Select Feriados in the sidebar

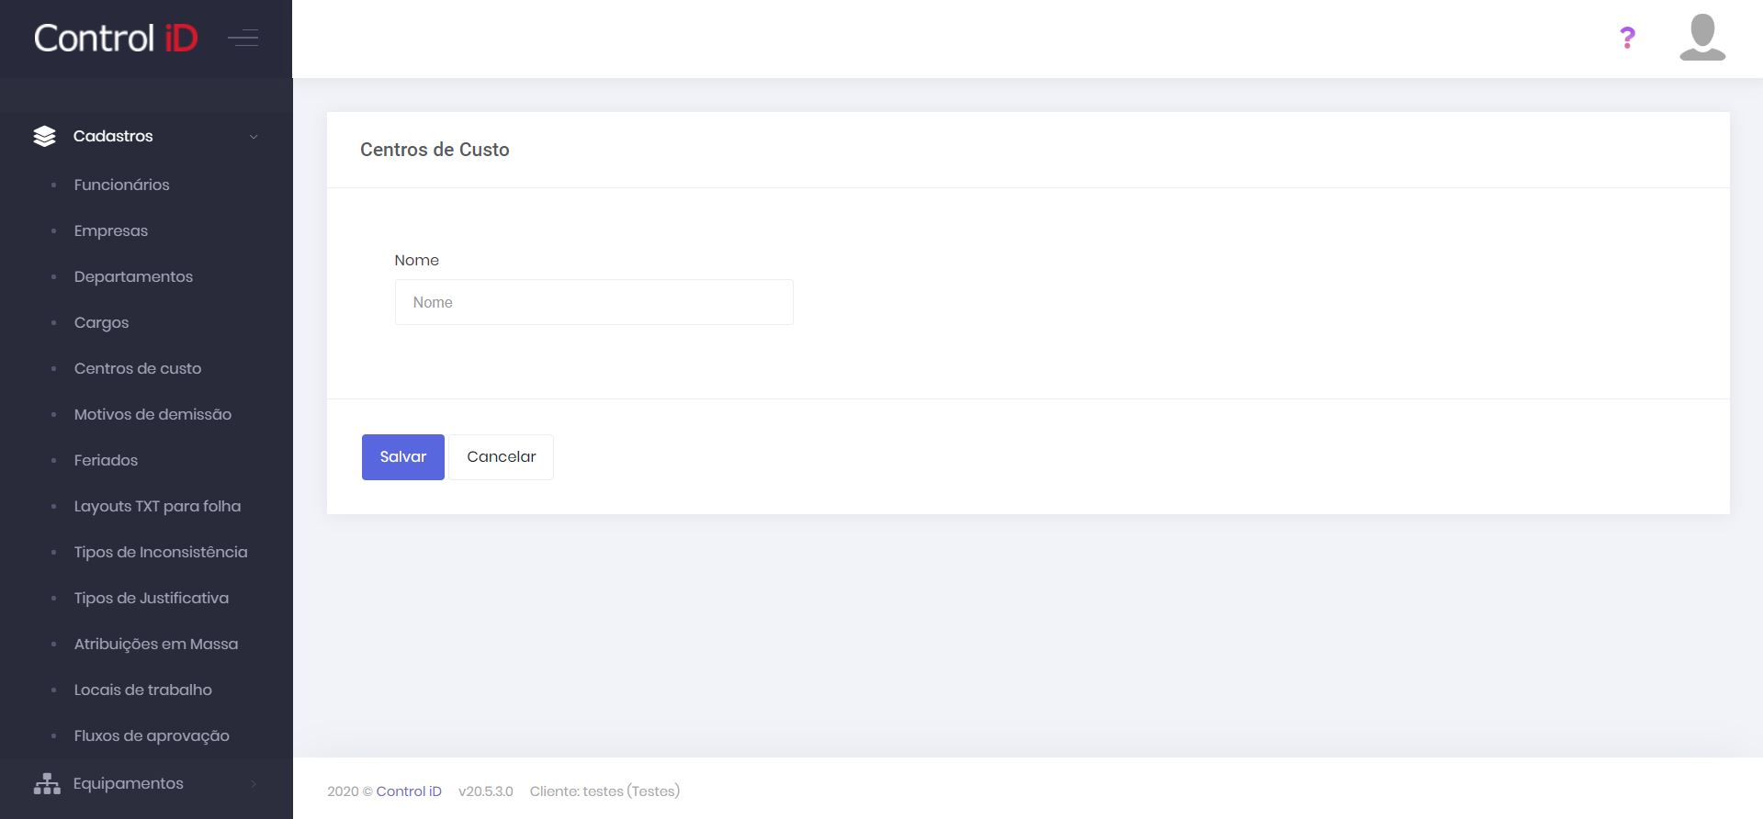(x=106, y=460)
